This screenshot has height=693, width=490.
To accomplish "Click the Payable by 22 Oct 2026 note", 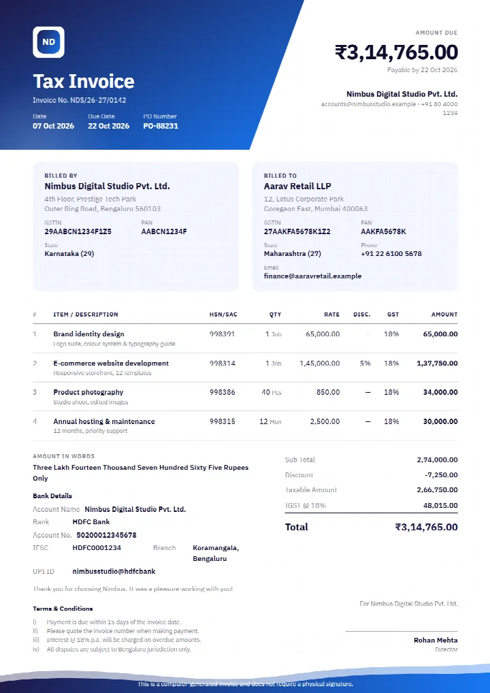I will [423, 70].
